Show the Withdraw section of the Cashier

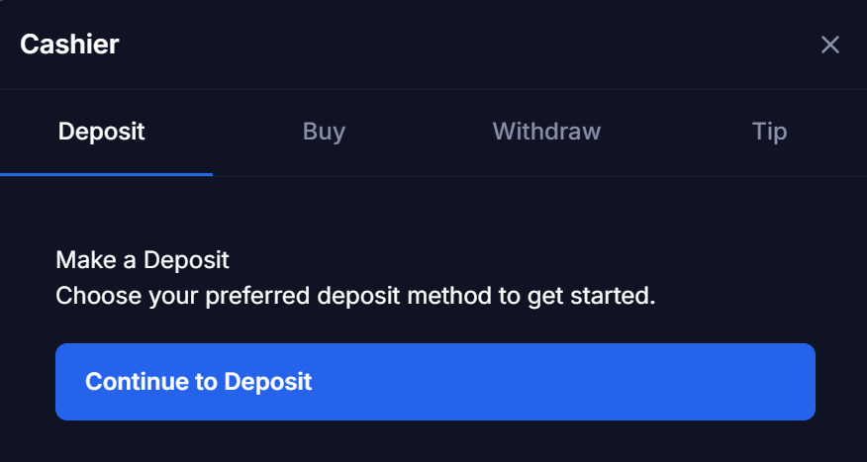[546, 132]
